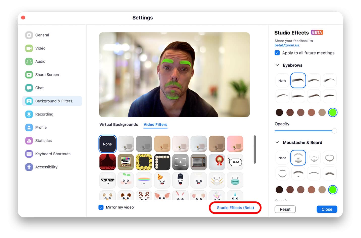
Task: Select the currently highlighted eyebrow style
Action: [x=298, y=80]
